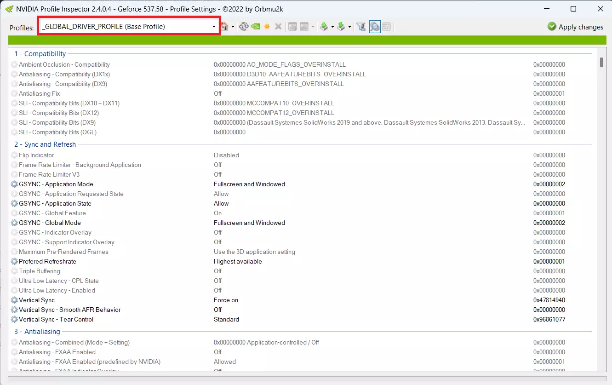
Task: Click the vertical scrollbar thumb of the settings list
Action: 601,62
